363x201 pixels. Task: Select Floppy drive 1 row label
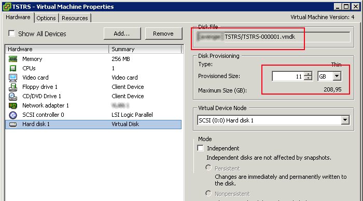pos(40,87)
